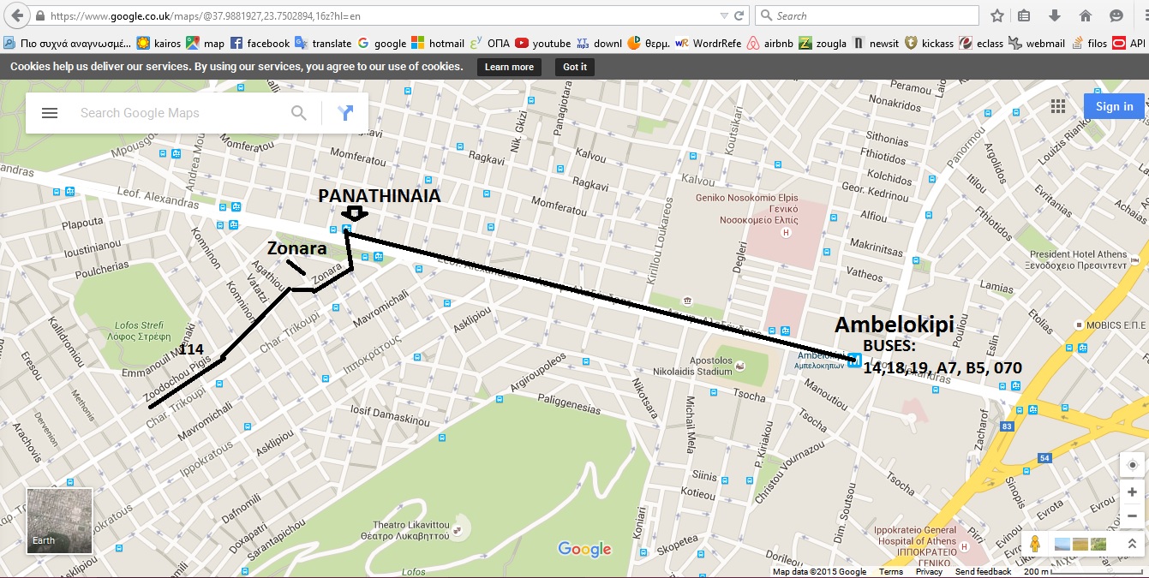This screenshot has width=1149, height=578.
Task: Open the downloads arrow icon
Action: pos(1055,16)
